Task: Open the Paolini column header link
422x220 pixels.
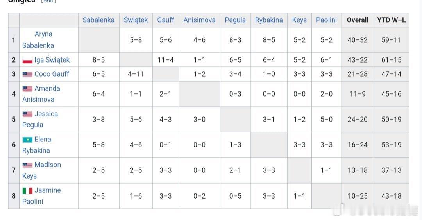Action: coord(326,20)
